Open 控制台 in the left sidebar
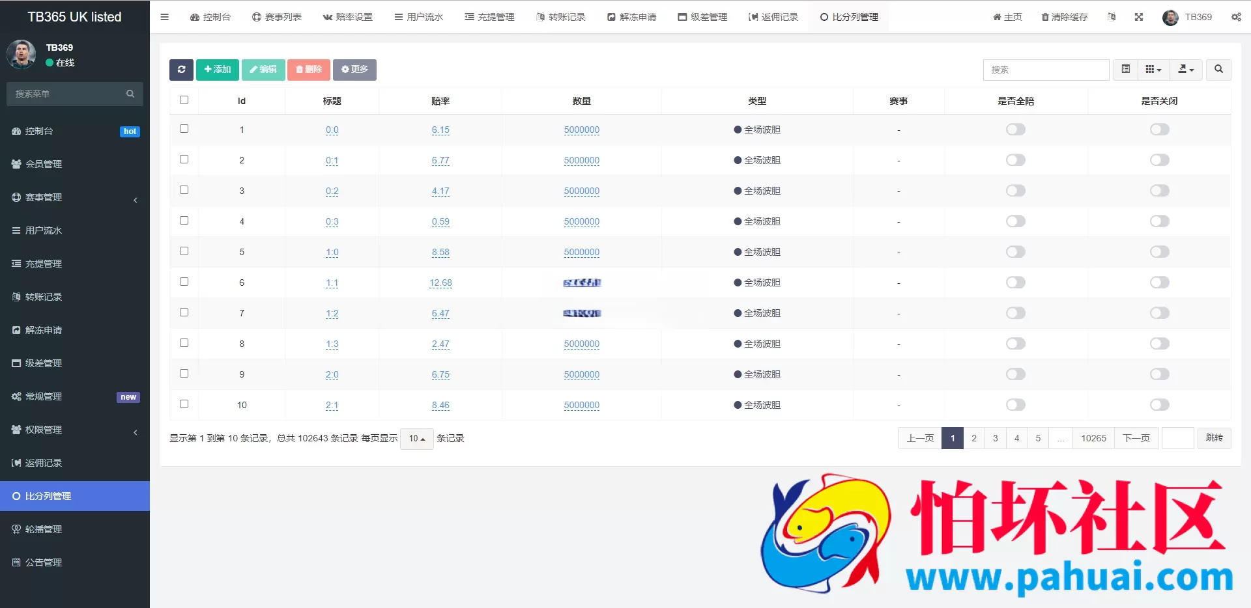The image size is (1251, 608). (x=75, y=131)
